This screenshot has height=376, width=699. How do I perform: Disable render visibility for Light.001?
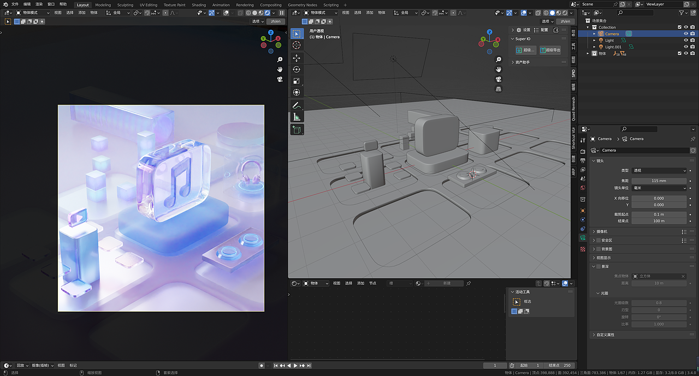click(693, 47)
